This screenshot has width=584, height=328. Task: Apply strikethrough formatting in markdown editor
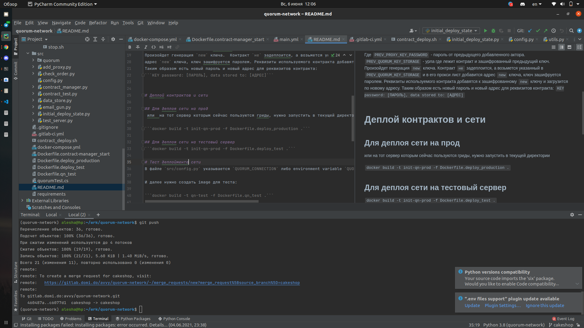tap(138, 47)
